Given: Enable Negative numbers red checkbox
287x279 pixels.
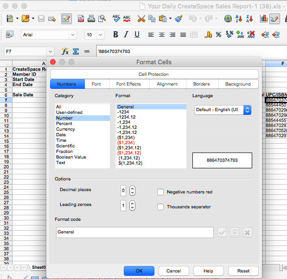Looking at the screenshot, I should [160, 192].
